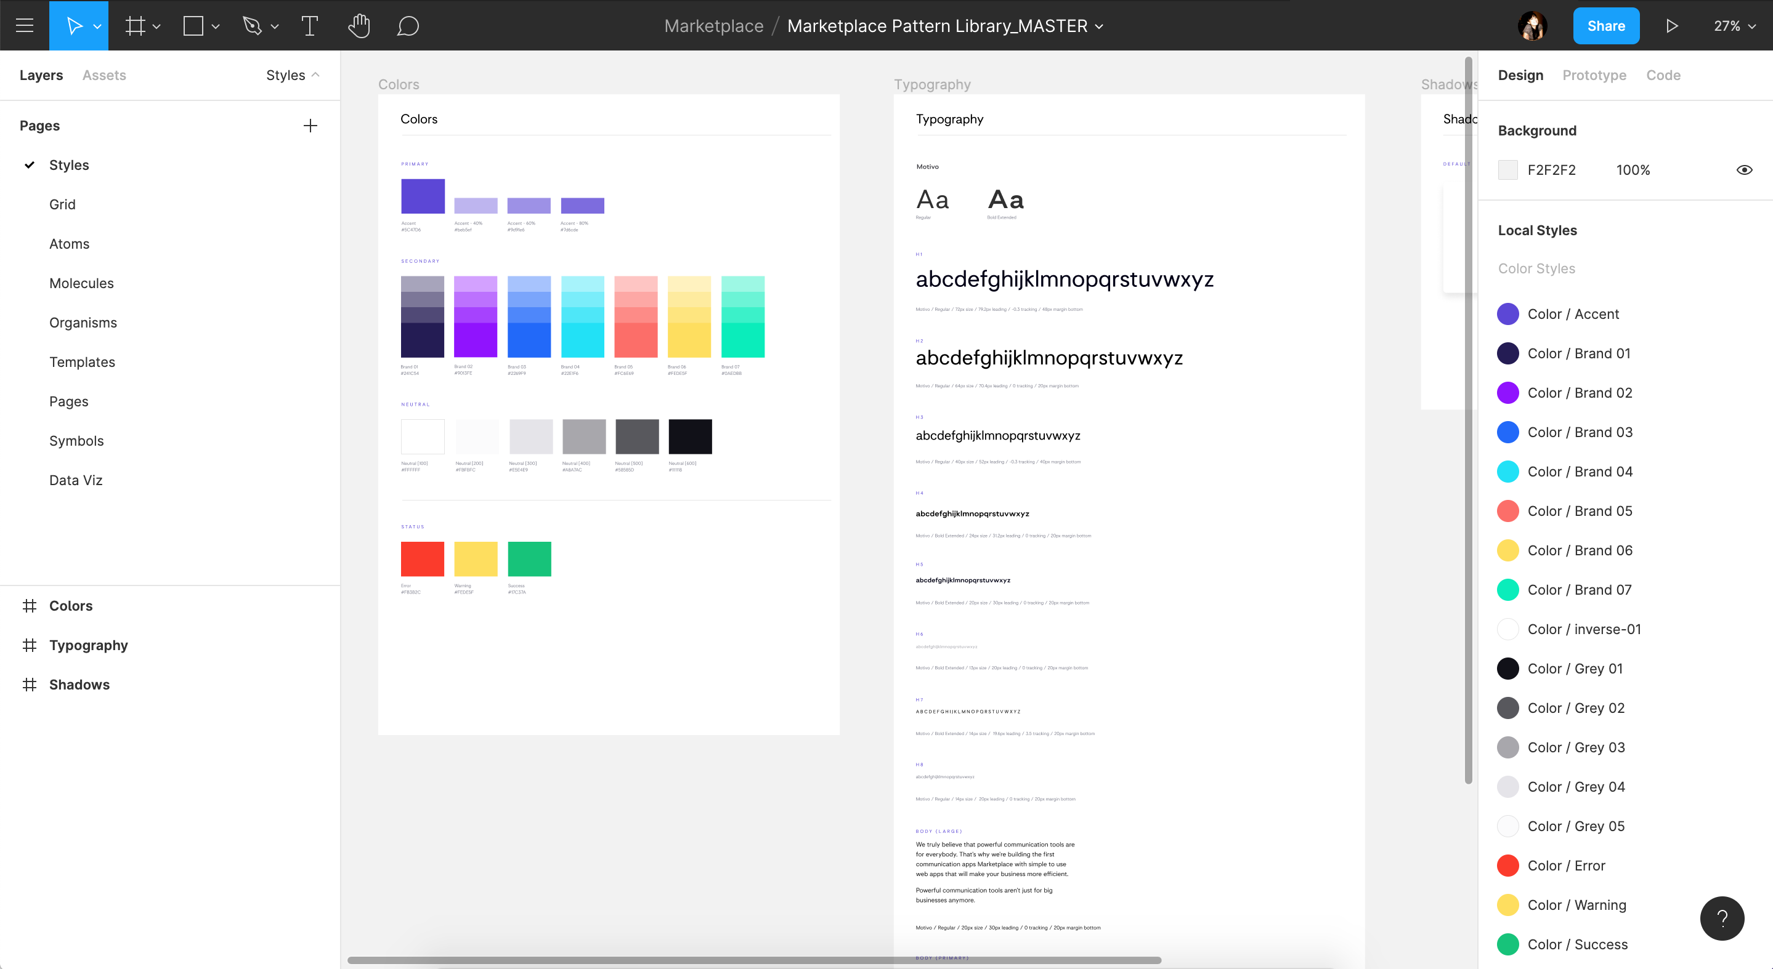Click the Colors frame icon in layers

point(29,606)
